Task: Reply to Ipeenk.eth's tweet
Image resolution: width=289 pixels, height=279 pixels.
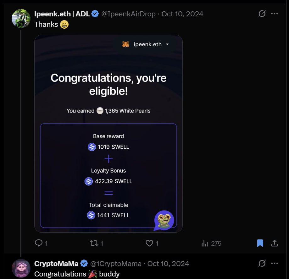Action: pyautogui.click(x=39, y=243)
